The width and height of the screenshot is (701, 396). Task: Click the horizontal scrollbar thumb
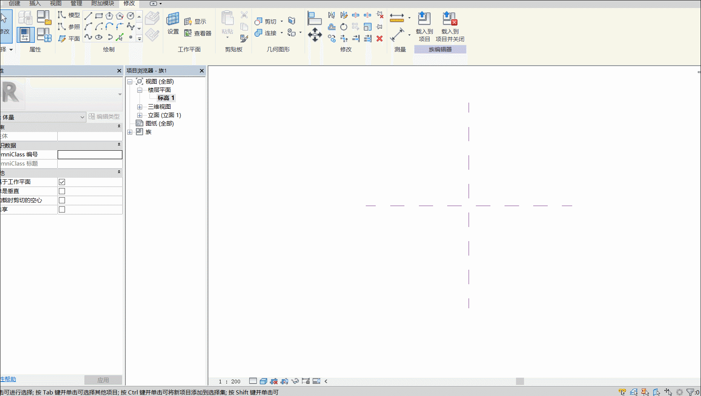(x=520, y=381)
